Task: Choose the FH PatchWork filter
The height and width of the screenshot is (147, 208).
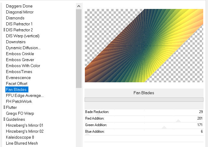Action: (x=19, y=101)
